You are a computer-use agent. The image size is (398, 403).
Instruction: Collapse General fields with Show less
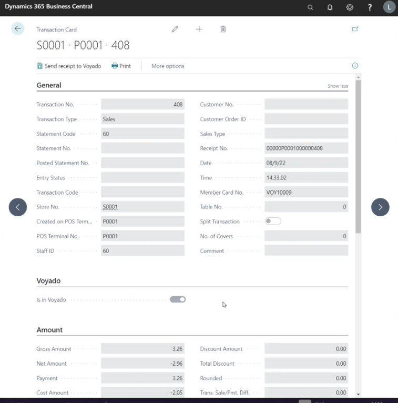pyautogui.click(x=338, y=86)
